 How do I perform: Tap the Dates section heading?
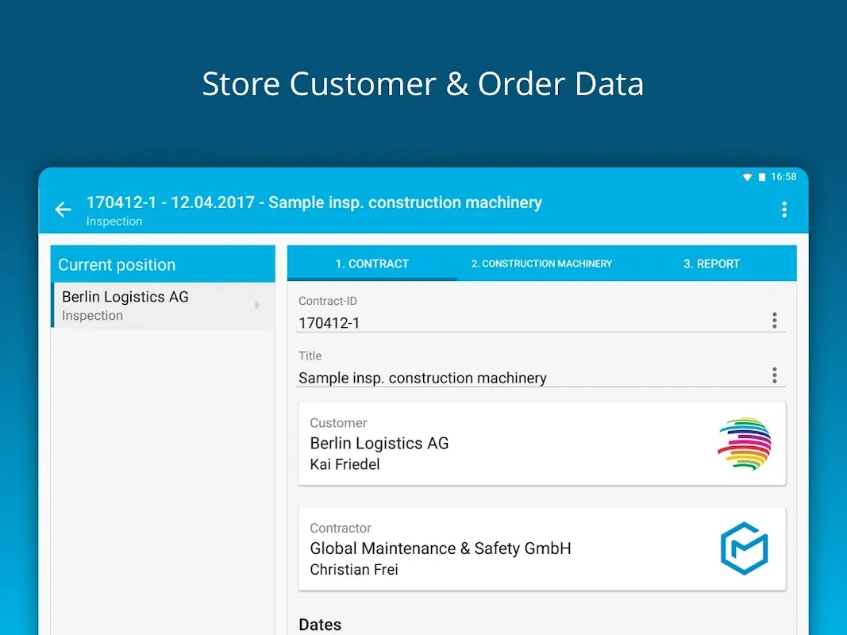click(320, 625)
